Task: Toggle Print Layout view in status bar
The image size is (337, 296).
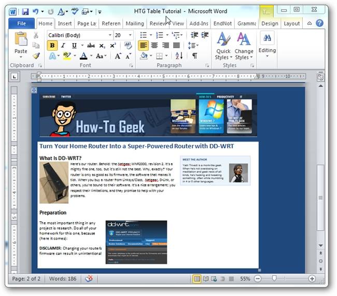Action: pyautogui.click(x=197, y=279)
